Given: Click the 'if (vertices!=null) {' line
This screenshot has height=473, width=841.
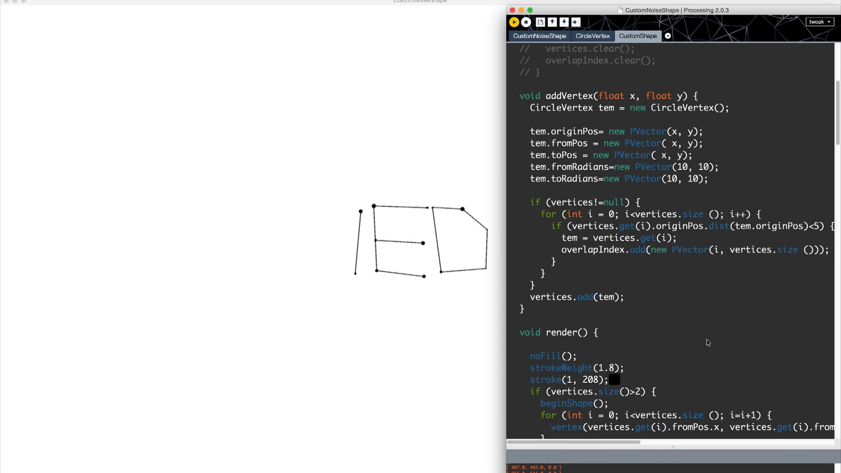Looking at the screenshot, I should point(585,203).
